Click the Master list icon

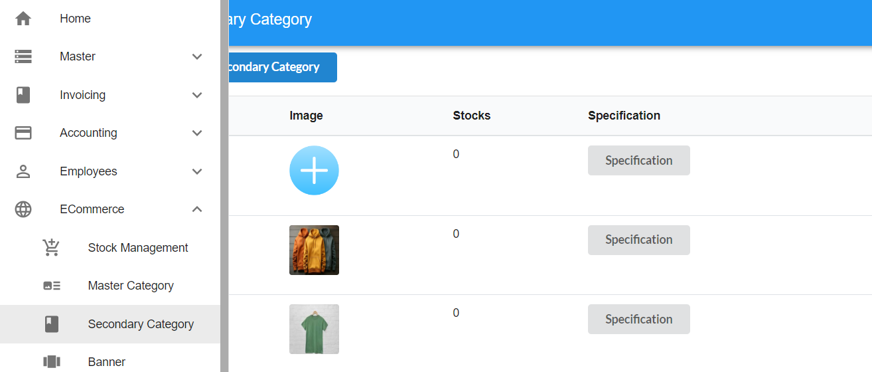pos(23,56)
